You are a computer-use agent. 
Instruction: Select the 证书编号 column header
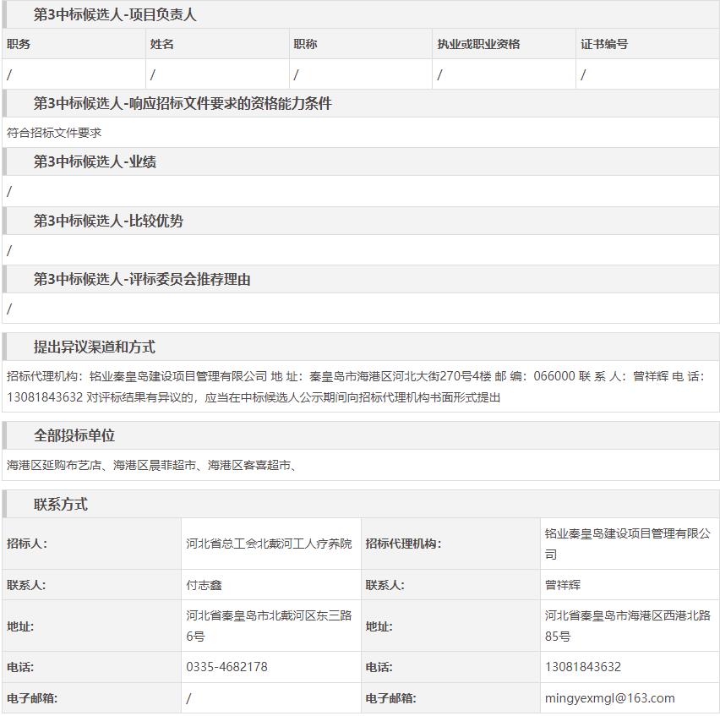[604, 44]
